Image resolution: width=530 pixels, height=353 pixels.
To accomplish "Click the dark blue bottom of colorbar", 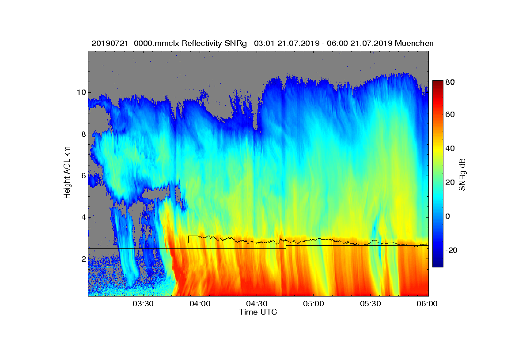I will (x=437, y=264).
